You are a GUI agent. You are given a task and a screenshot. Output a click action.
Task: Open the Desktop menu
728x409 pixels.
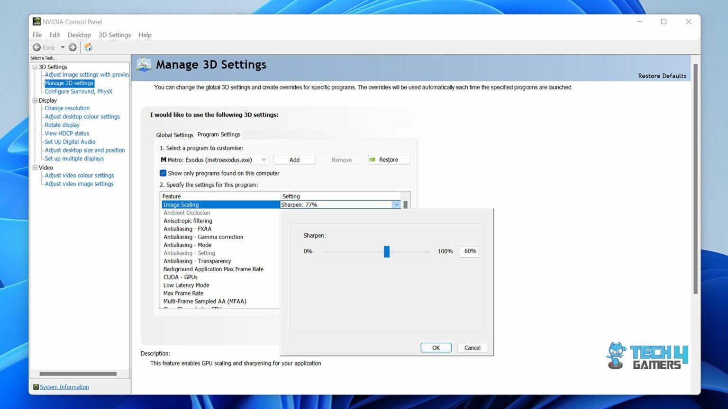(x=79, y=35)
